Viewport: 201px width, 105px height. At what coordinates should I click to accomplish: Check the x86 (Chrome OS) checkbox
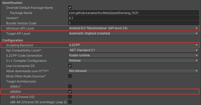tap(70, 97)
